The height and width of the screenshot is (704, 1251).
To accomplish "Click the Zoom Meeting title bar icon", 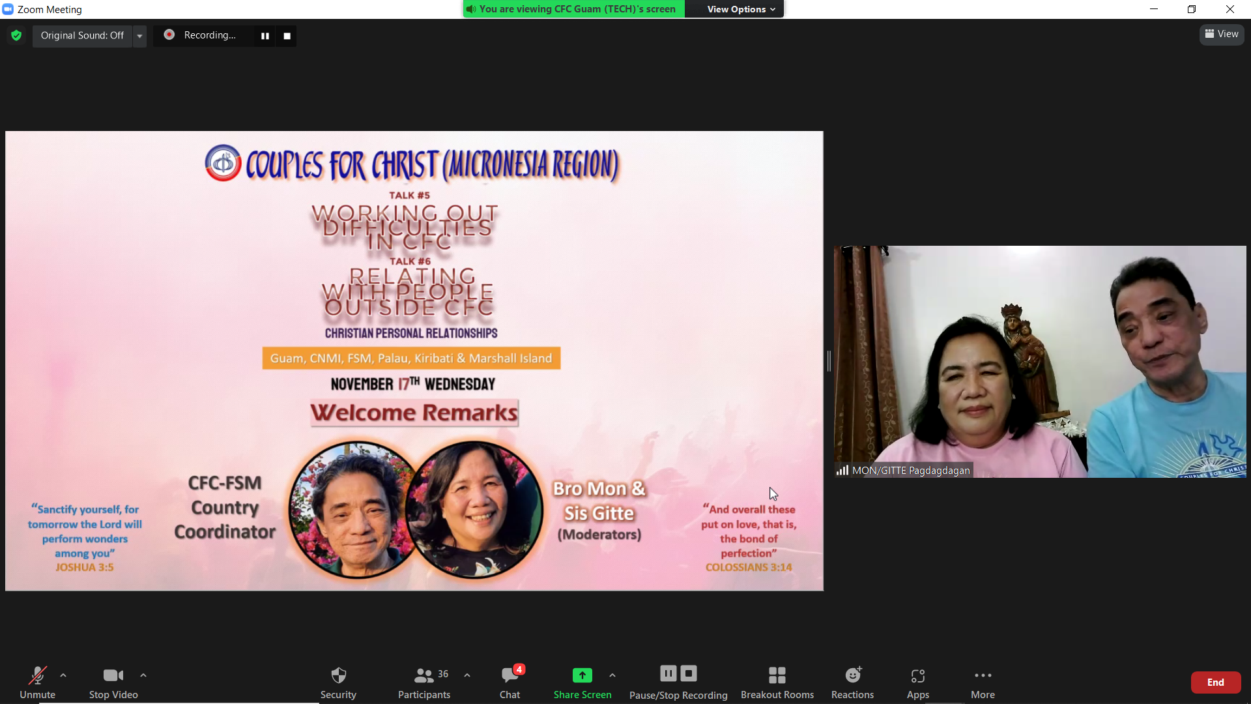I will point(8,9).
